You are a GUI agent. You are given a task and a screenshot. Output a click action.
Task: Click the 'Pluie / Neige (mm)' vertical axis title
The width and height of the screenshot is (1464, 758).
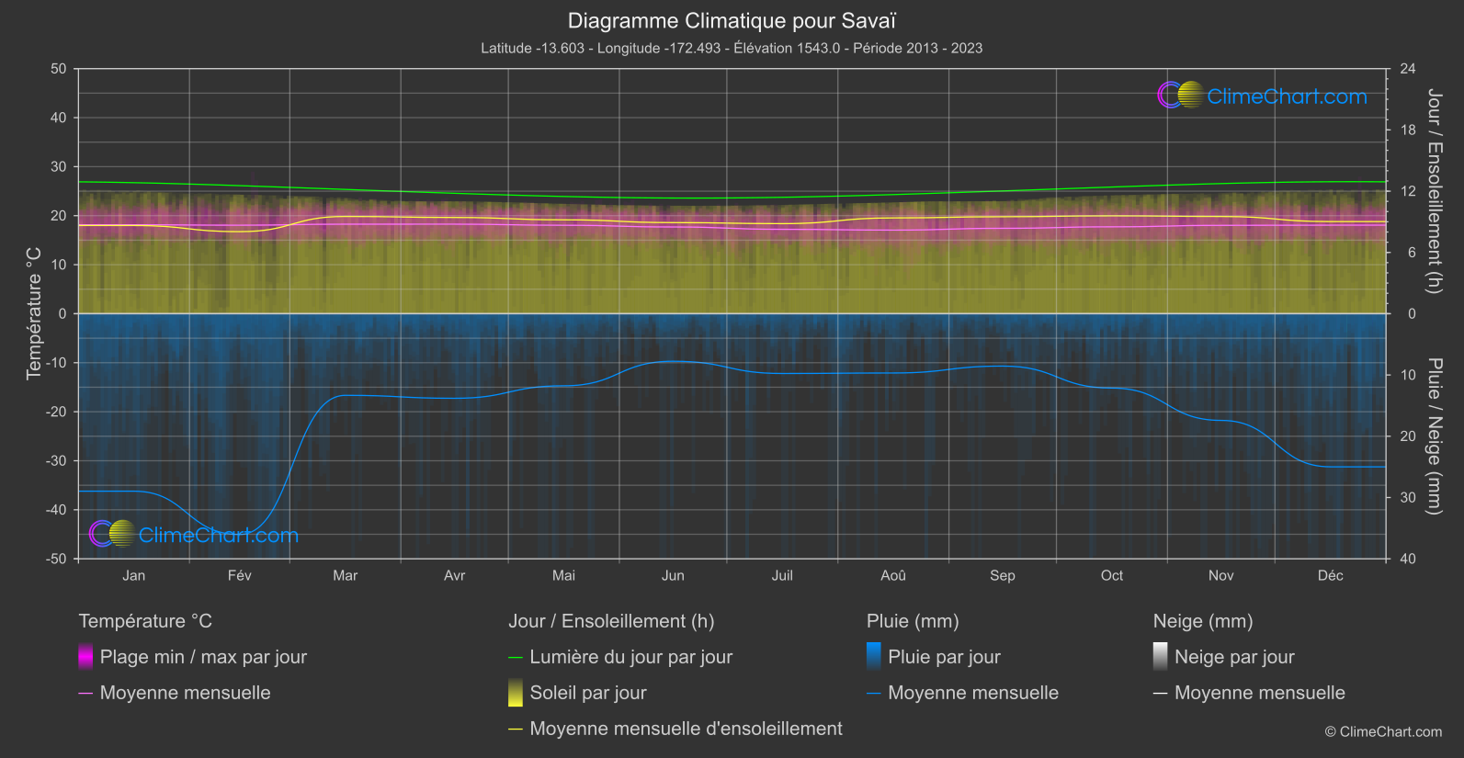tap(1434, 436)
